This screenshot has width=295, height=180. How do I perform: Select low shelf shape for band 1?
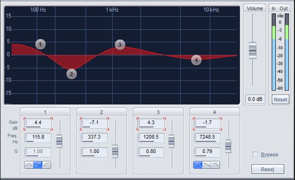[x=38, y=165]
